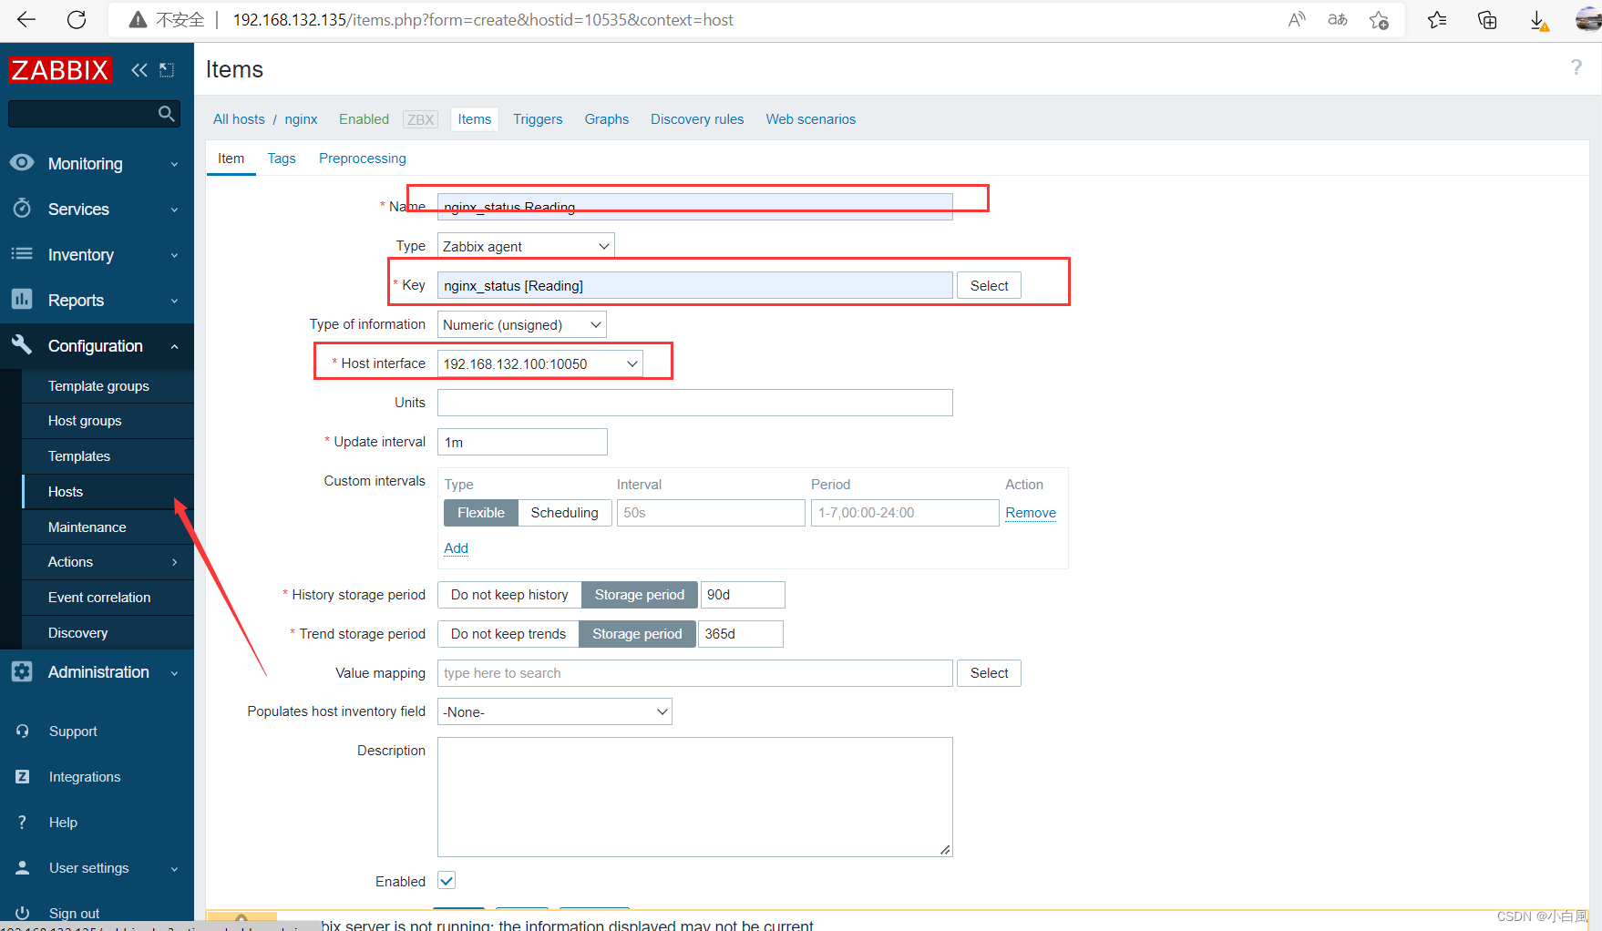The width and height of the screenshot is (1602, 931).
Task: Open Template groups in sidebar
Action: (x=108, y=386)
